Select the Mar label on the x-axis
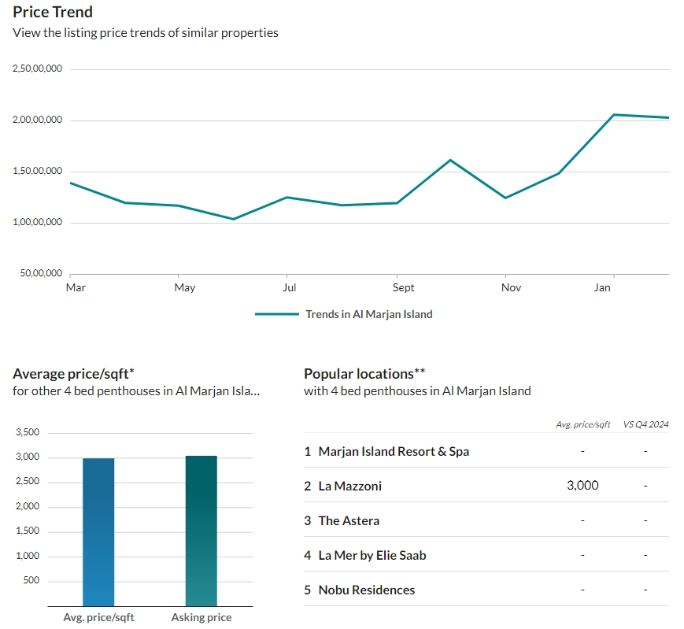 (76, 287)
